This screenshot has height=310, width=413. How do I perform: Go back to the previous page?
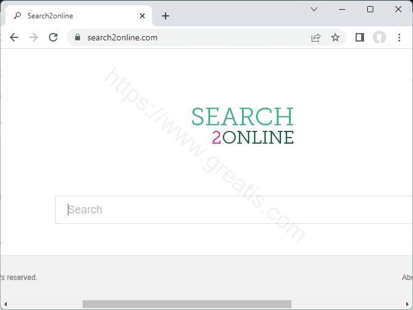[14, 37]
